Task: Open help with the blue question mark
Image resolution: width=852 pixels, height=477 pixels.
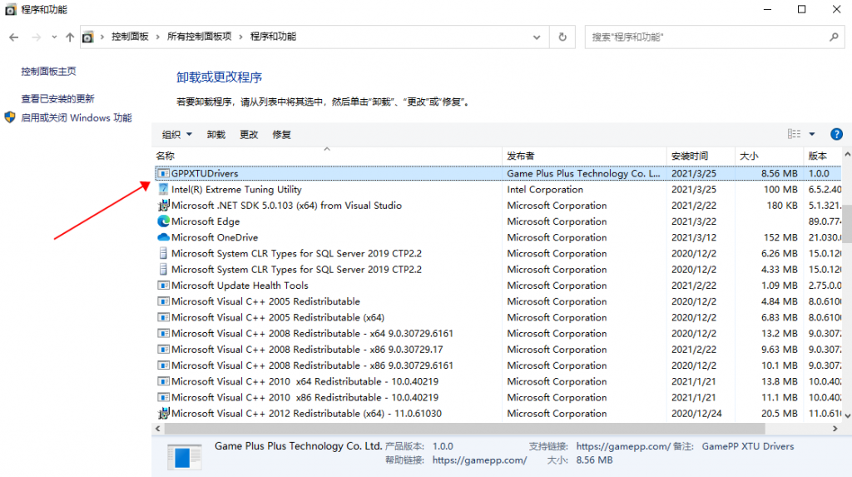Action: click(x=836, y=134)
